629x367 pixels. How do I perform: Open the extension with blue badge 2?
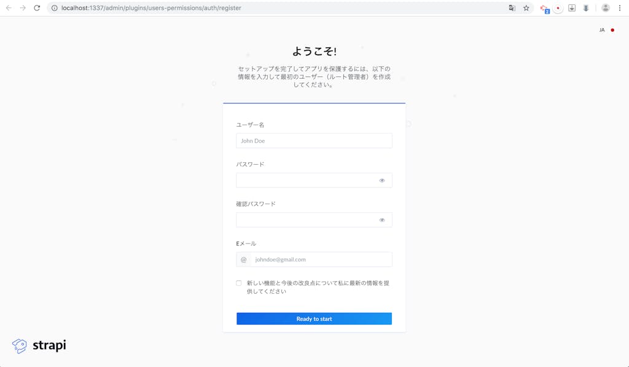(x=544, y=9)
